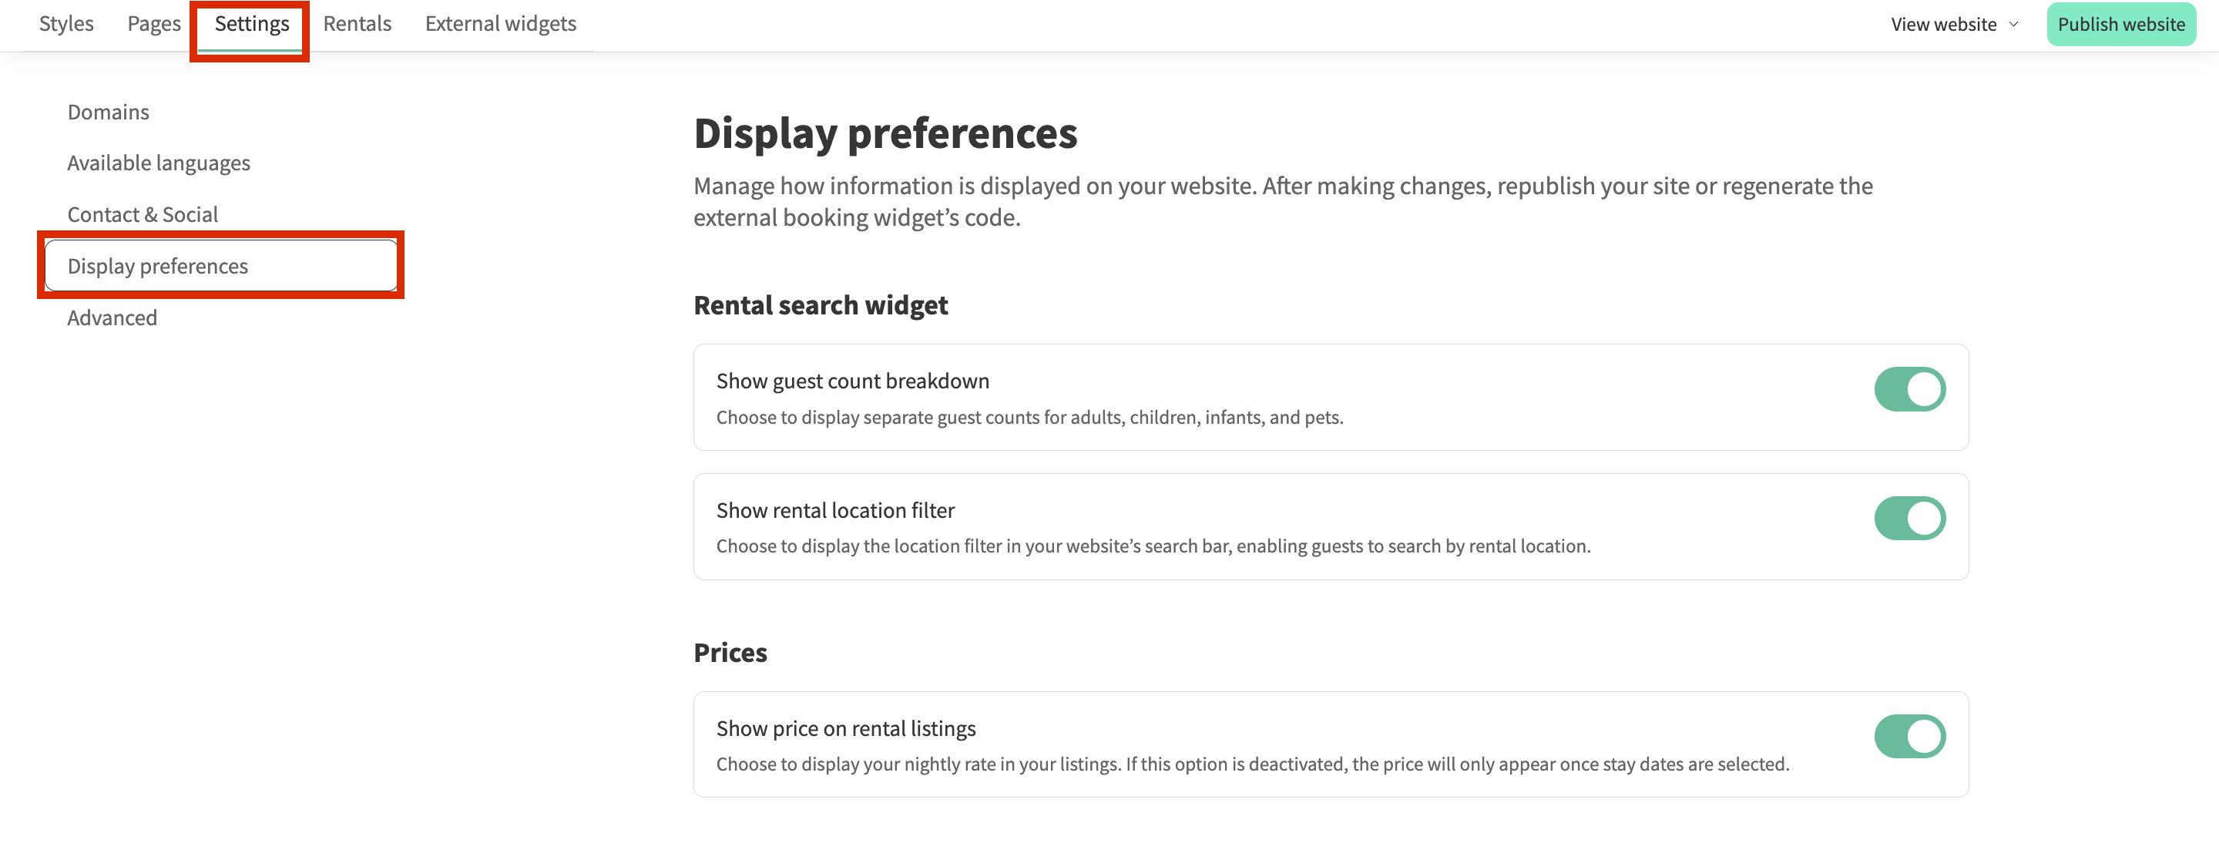The width and height of the screenshot is (2219, 860).
Task: Open Advanced settings in the sidebar
Action: tap(112, 318)
